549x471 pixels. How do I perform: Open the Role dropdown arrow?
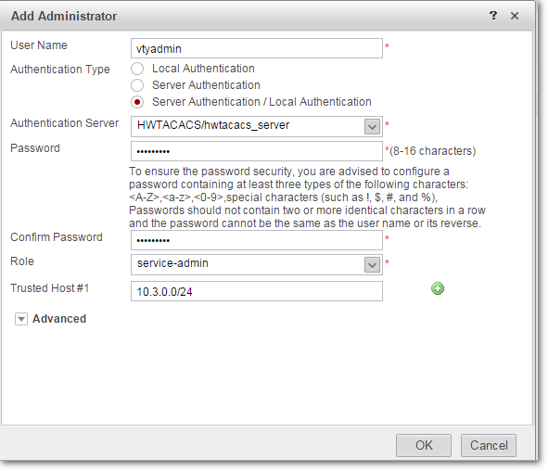tap(372, 264)
